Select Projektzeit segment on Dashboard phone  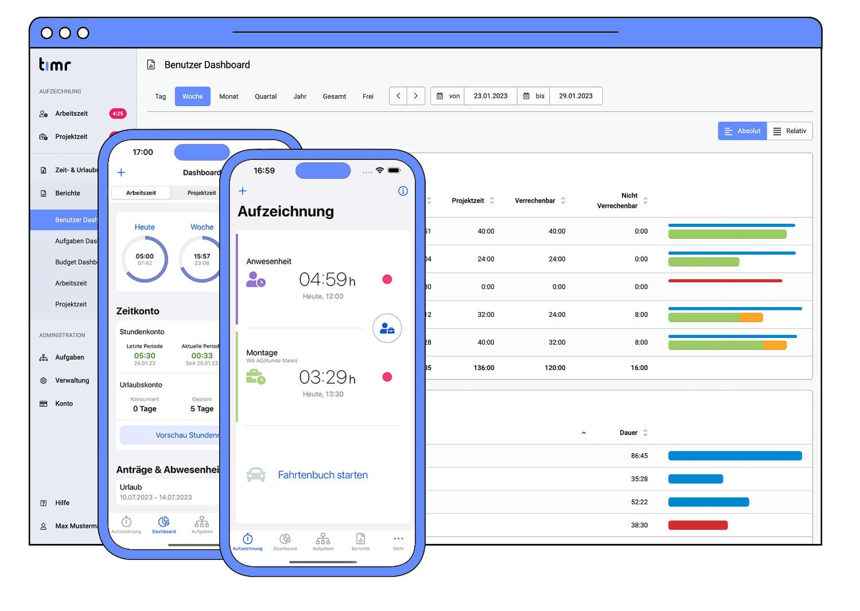pos(201,193)
